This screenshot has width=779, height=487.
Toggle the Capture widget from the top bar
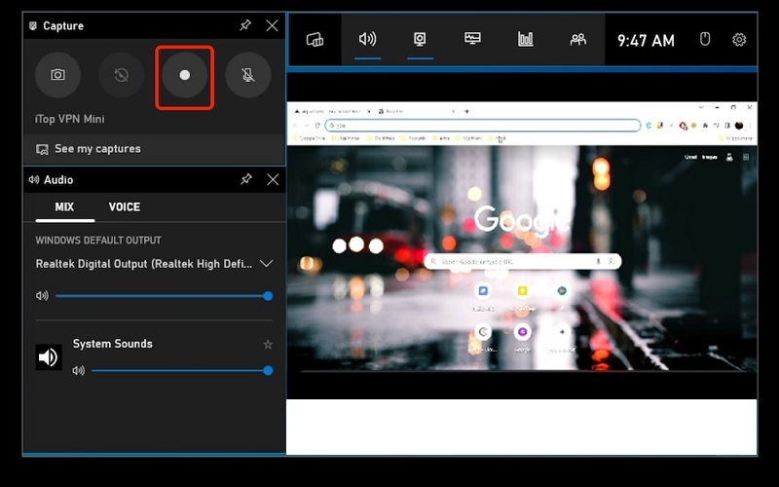[x=421, y=40]
